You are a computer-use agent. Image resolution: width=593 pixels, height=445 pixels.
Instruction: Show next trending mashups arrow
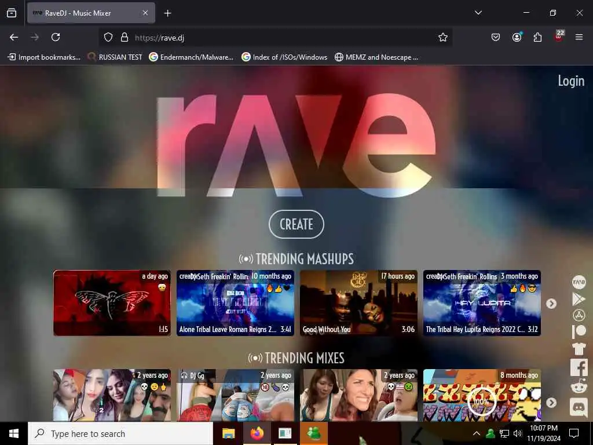point(551,304)
